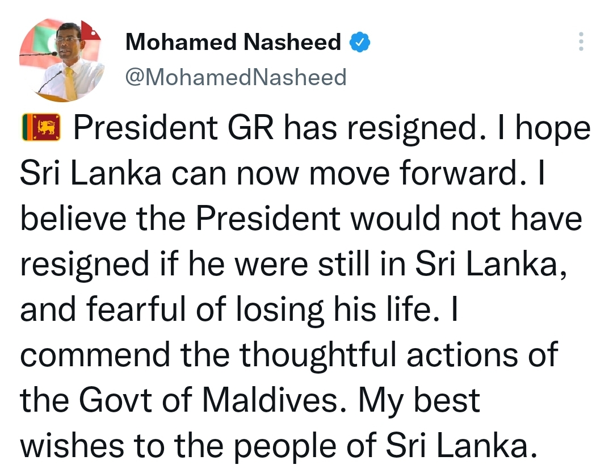Open the Mohamed Nasheed display name link
The height and width of the screenshot is (473, 613).
tap(233, 42)
